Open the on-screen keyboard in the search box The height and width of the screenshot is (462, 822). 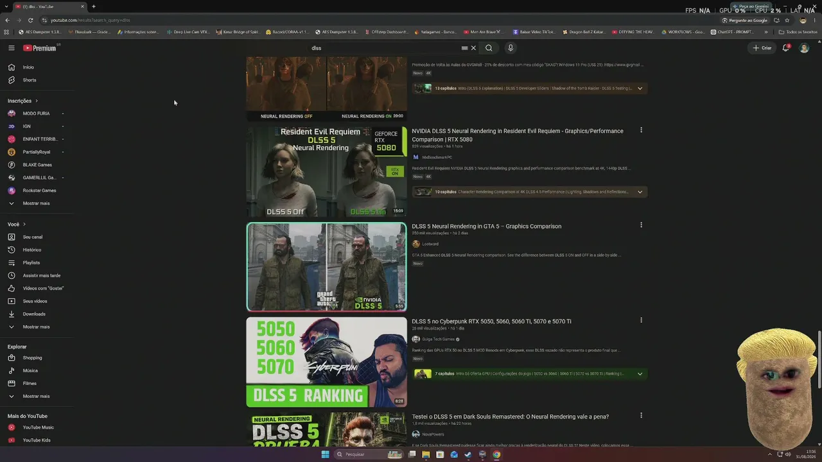[464, 48]
